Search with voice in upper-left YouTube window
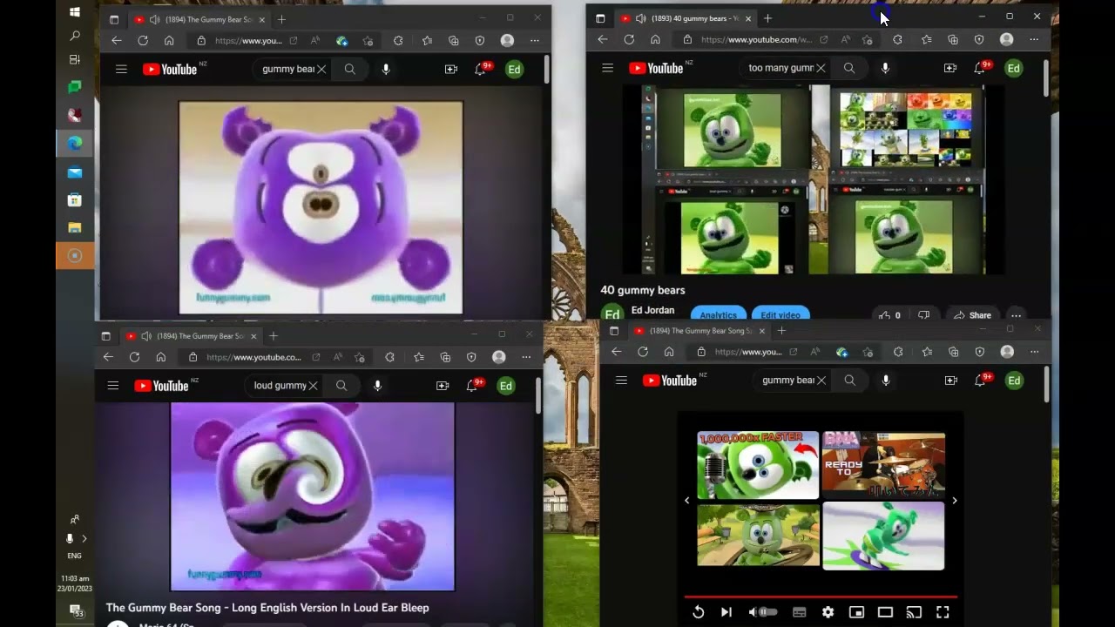The height and width of the screenshot is (627, 1115). click(386, 69)
